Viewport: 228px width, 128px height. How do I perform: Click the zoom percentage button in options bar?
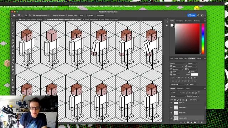82,15
